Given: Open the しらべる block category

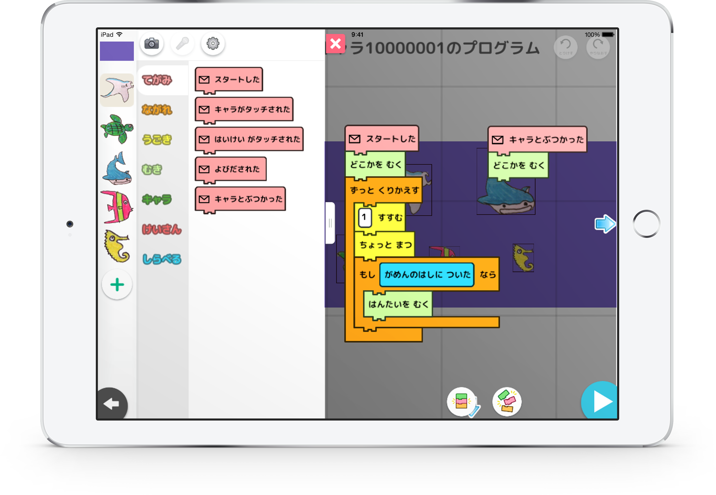Looking at the screenshot, I should (x=162, y=259).
